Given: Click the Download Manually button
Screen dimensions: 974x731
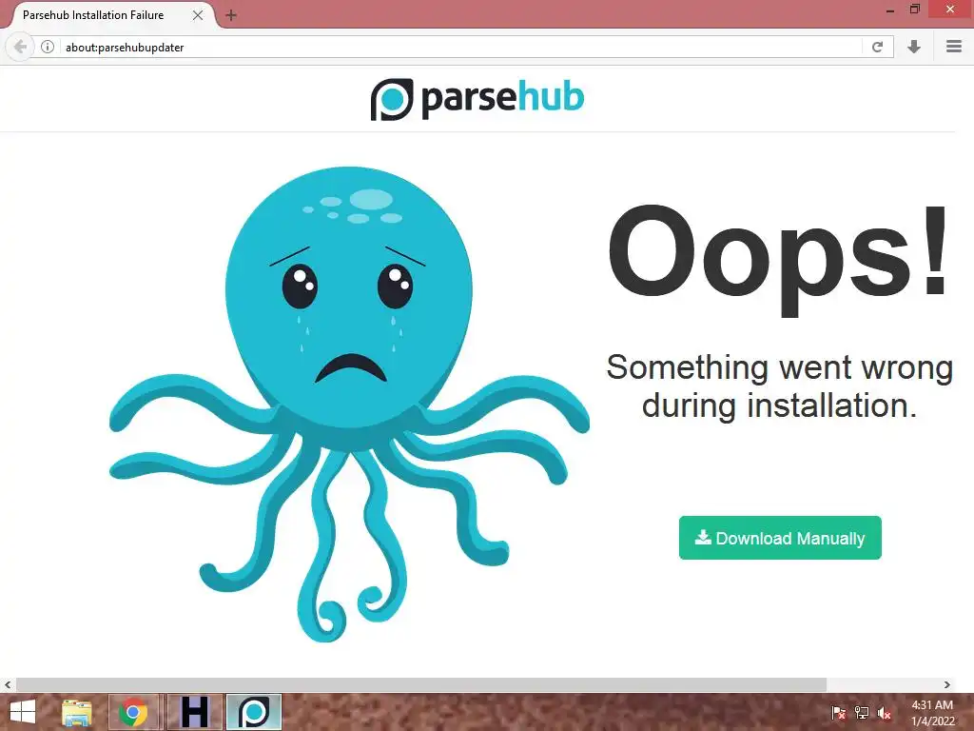Looking at the screenshot, I should (780, 538).
